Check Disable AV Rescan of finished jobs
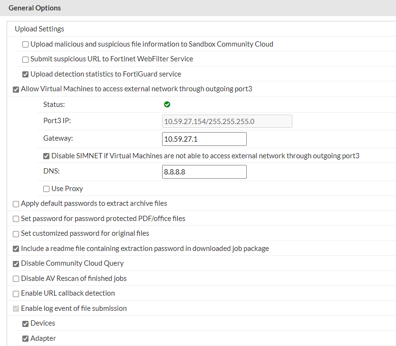This screenshot has height=346, width=396. (16, 279)
